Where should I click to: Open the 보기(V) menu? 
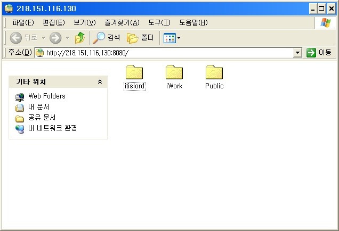point(84,22)
